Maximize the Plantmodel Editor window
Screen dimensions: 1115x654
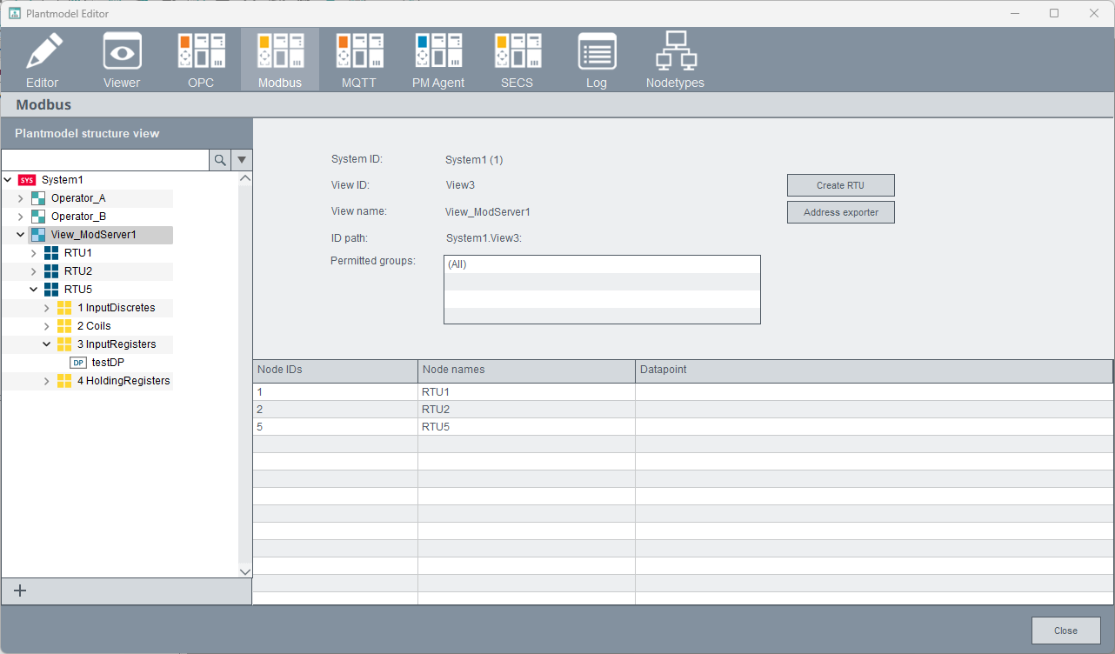click(x=1054, y=13)
